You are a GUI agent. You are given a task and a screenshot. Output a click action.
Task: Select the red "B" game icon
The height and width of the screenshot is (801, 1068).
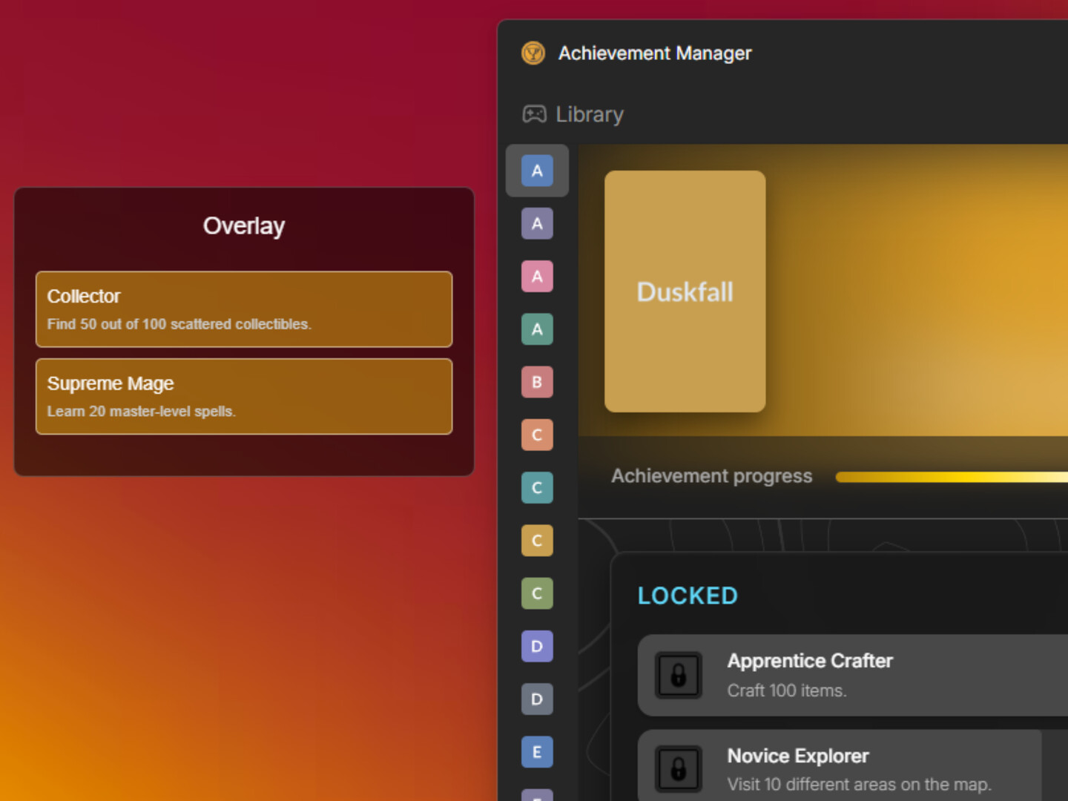point(536,382)
